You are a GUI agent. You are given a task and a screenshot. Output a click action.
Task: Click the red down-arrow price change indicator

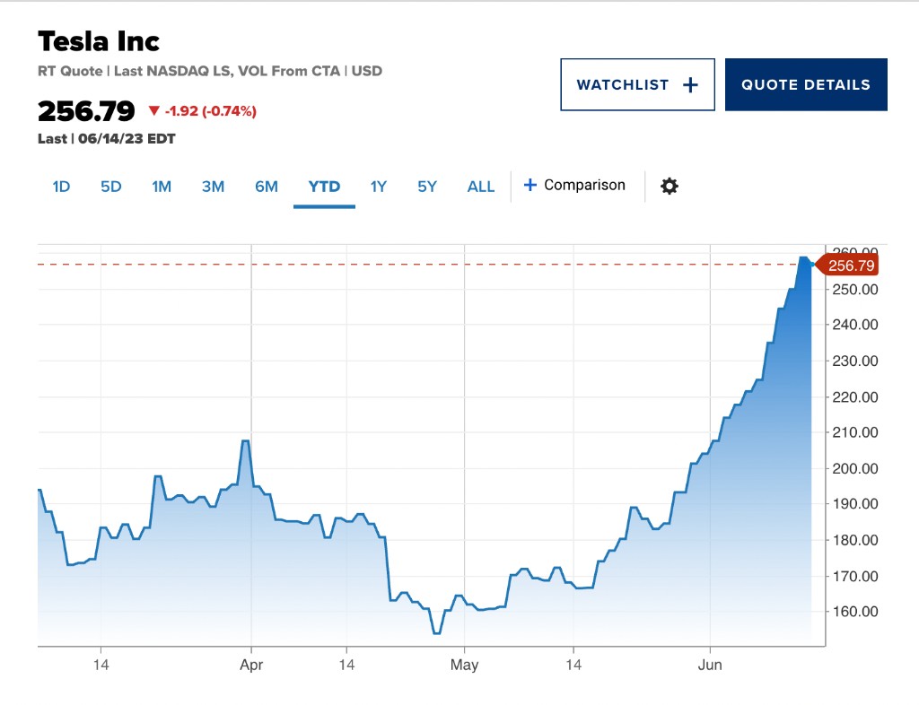point(154,110)
